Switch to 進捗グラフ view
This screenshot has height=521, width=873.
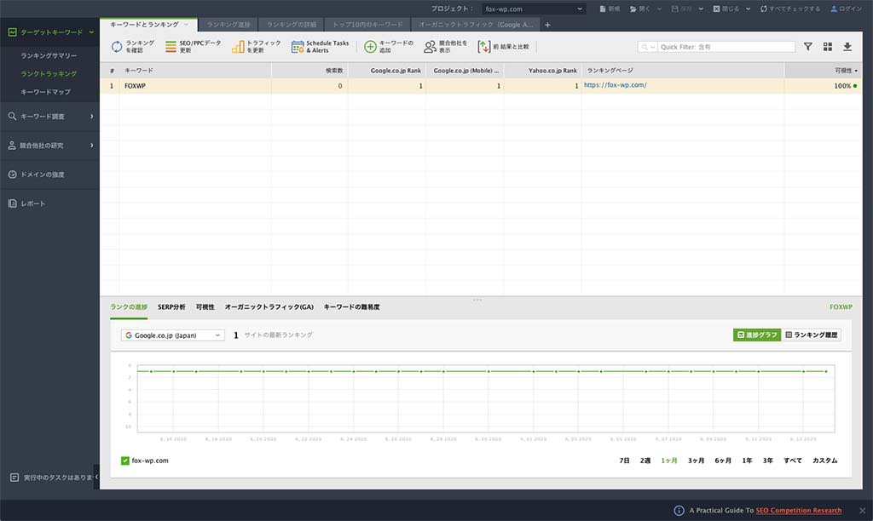(757, 335)
